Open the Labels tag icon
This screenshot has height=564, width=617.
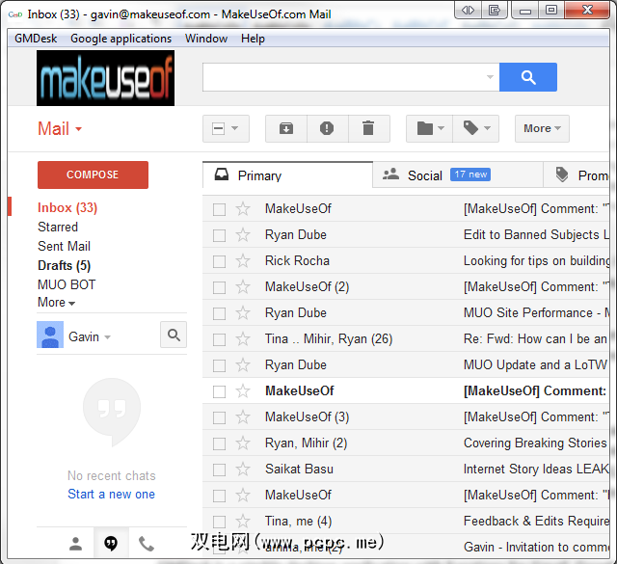tap(475, 128)
